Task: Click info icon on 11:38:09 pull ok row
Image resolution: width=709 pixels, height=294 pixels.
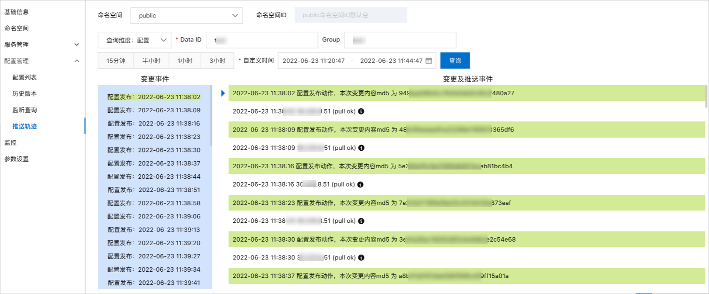Action: pos(362,148)
